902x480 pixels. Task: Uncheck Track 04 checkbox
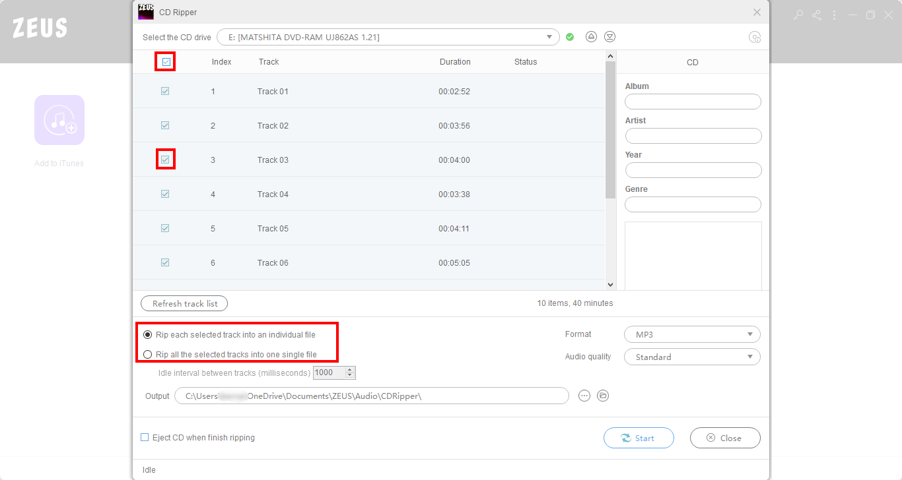165,194
